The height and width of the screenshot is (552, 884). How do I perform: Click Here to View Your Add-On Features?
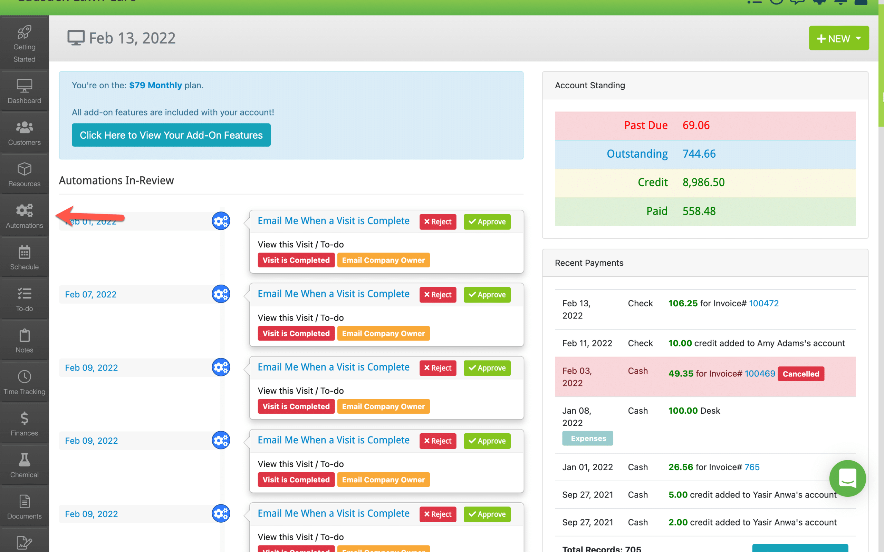click(x=171, y=135)
